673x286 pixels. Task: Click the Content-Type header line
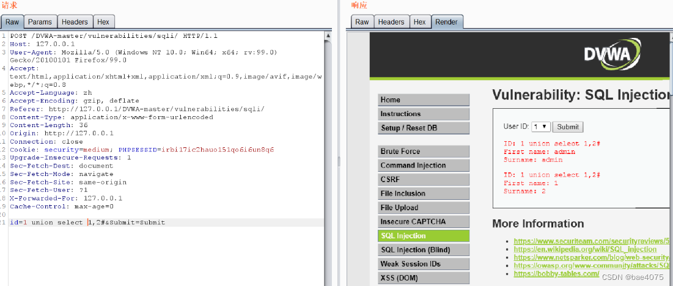tap(111, 117)
